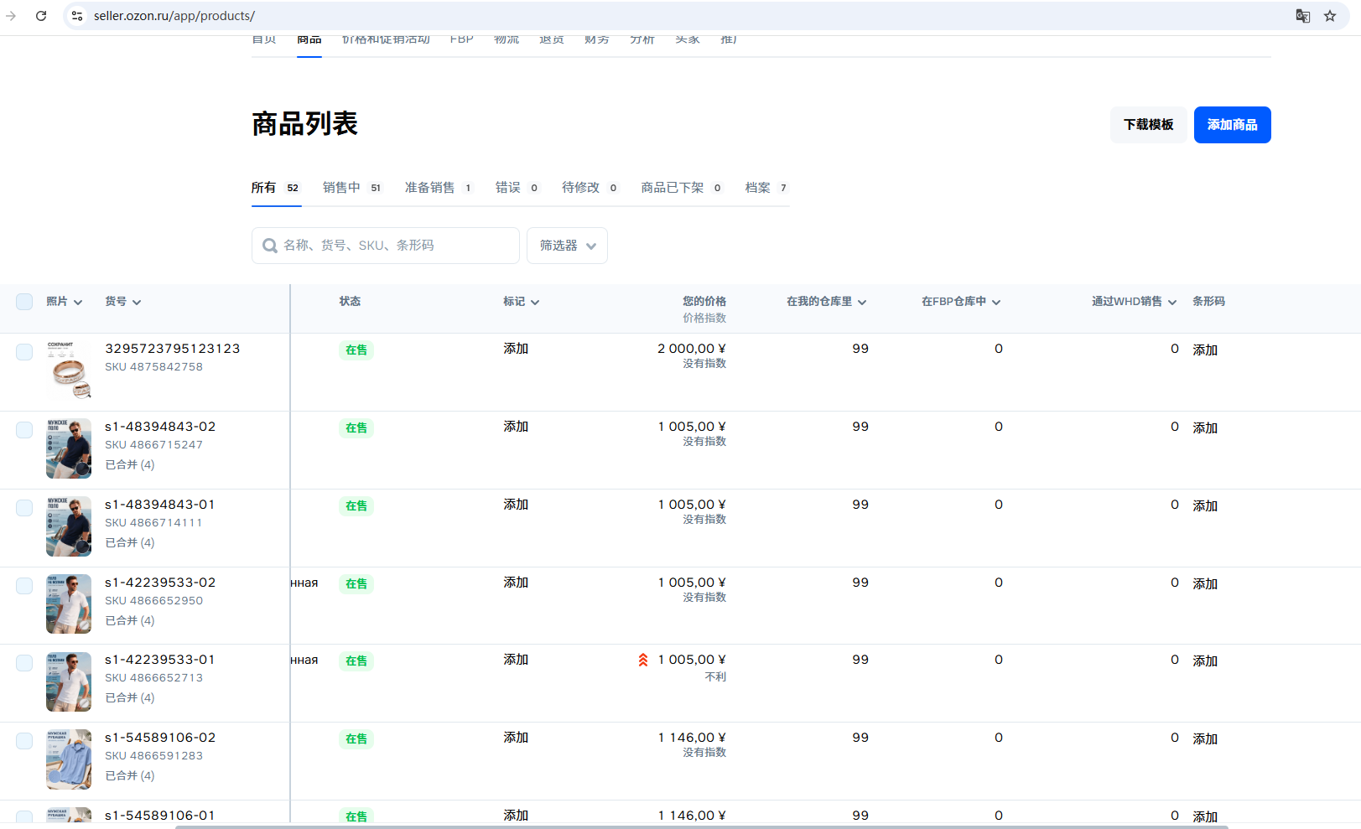The height and width of the screenshot is (829, 1361).
Task: Open thumbnail of product s1-42239533-02
Action: pos(69,604)
